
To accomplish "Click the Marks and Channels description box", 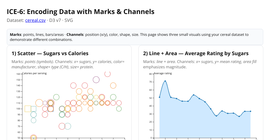I will 135,37.
